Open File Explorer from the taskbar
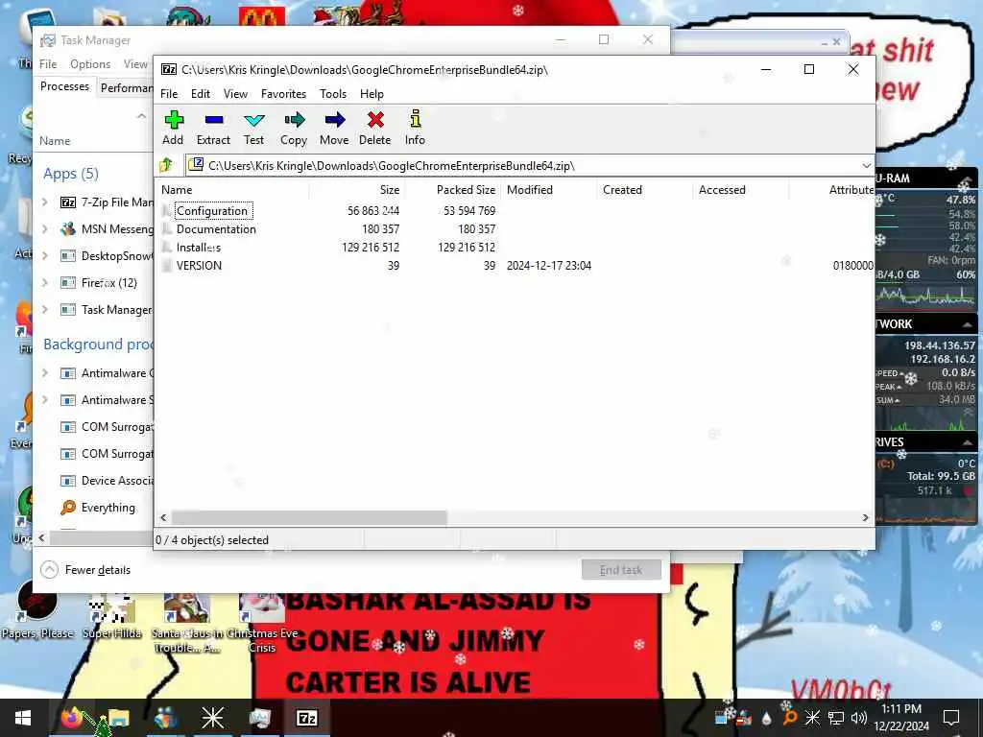The height and width of the screenshot is (737, 983). [x=118, y=718]
